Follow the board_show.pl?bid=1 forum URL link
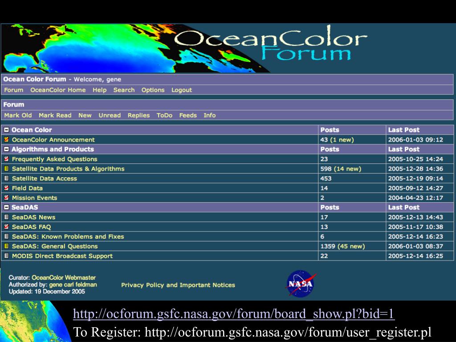The image size is (456, 342). point(234,313)
